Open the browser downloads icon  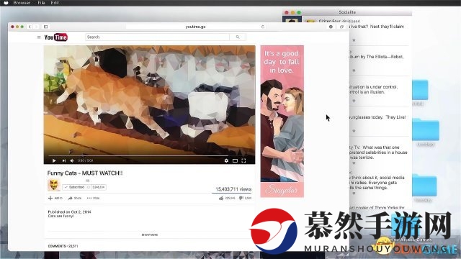coord(331,27)
